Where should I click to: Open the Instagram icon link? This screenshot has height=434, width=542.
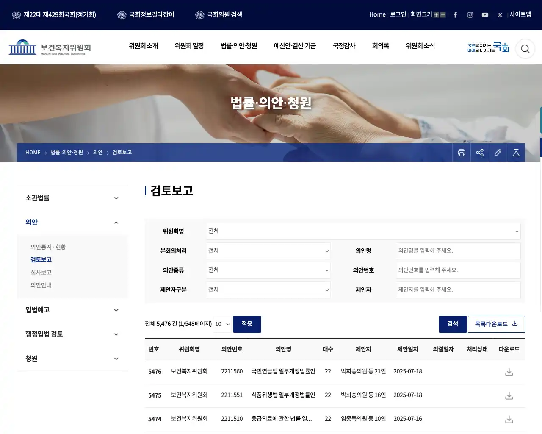(470, 15)
